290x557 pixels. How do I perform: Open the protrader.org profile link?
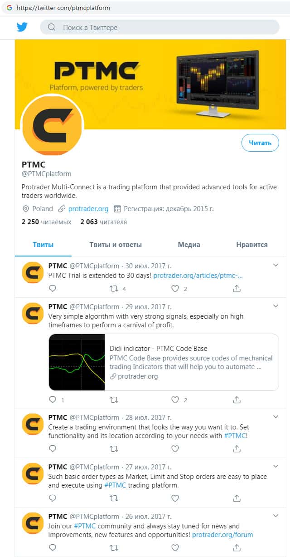88,209
